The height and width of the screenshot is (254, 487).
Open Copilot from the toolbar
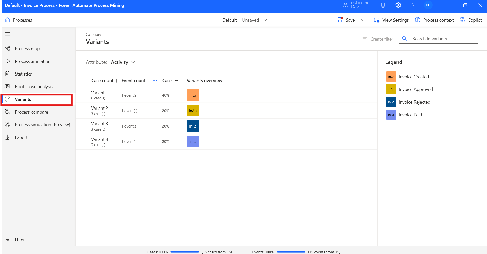(x=471, y=20)
